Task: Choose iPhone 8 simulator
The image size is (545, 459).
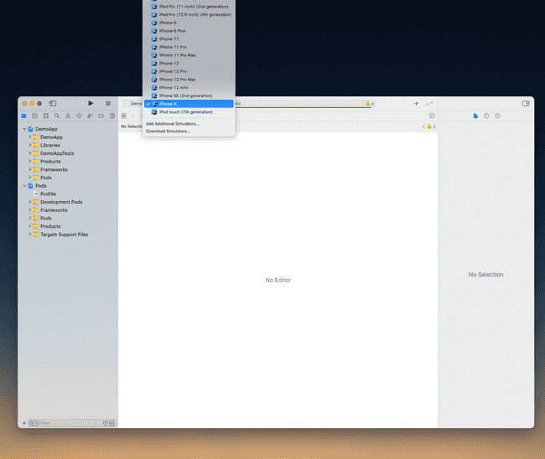Action: tap(189, 23)
